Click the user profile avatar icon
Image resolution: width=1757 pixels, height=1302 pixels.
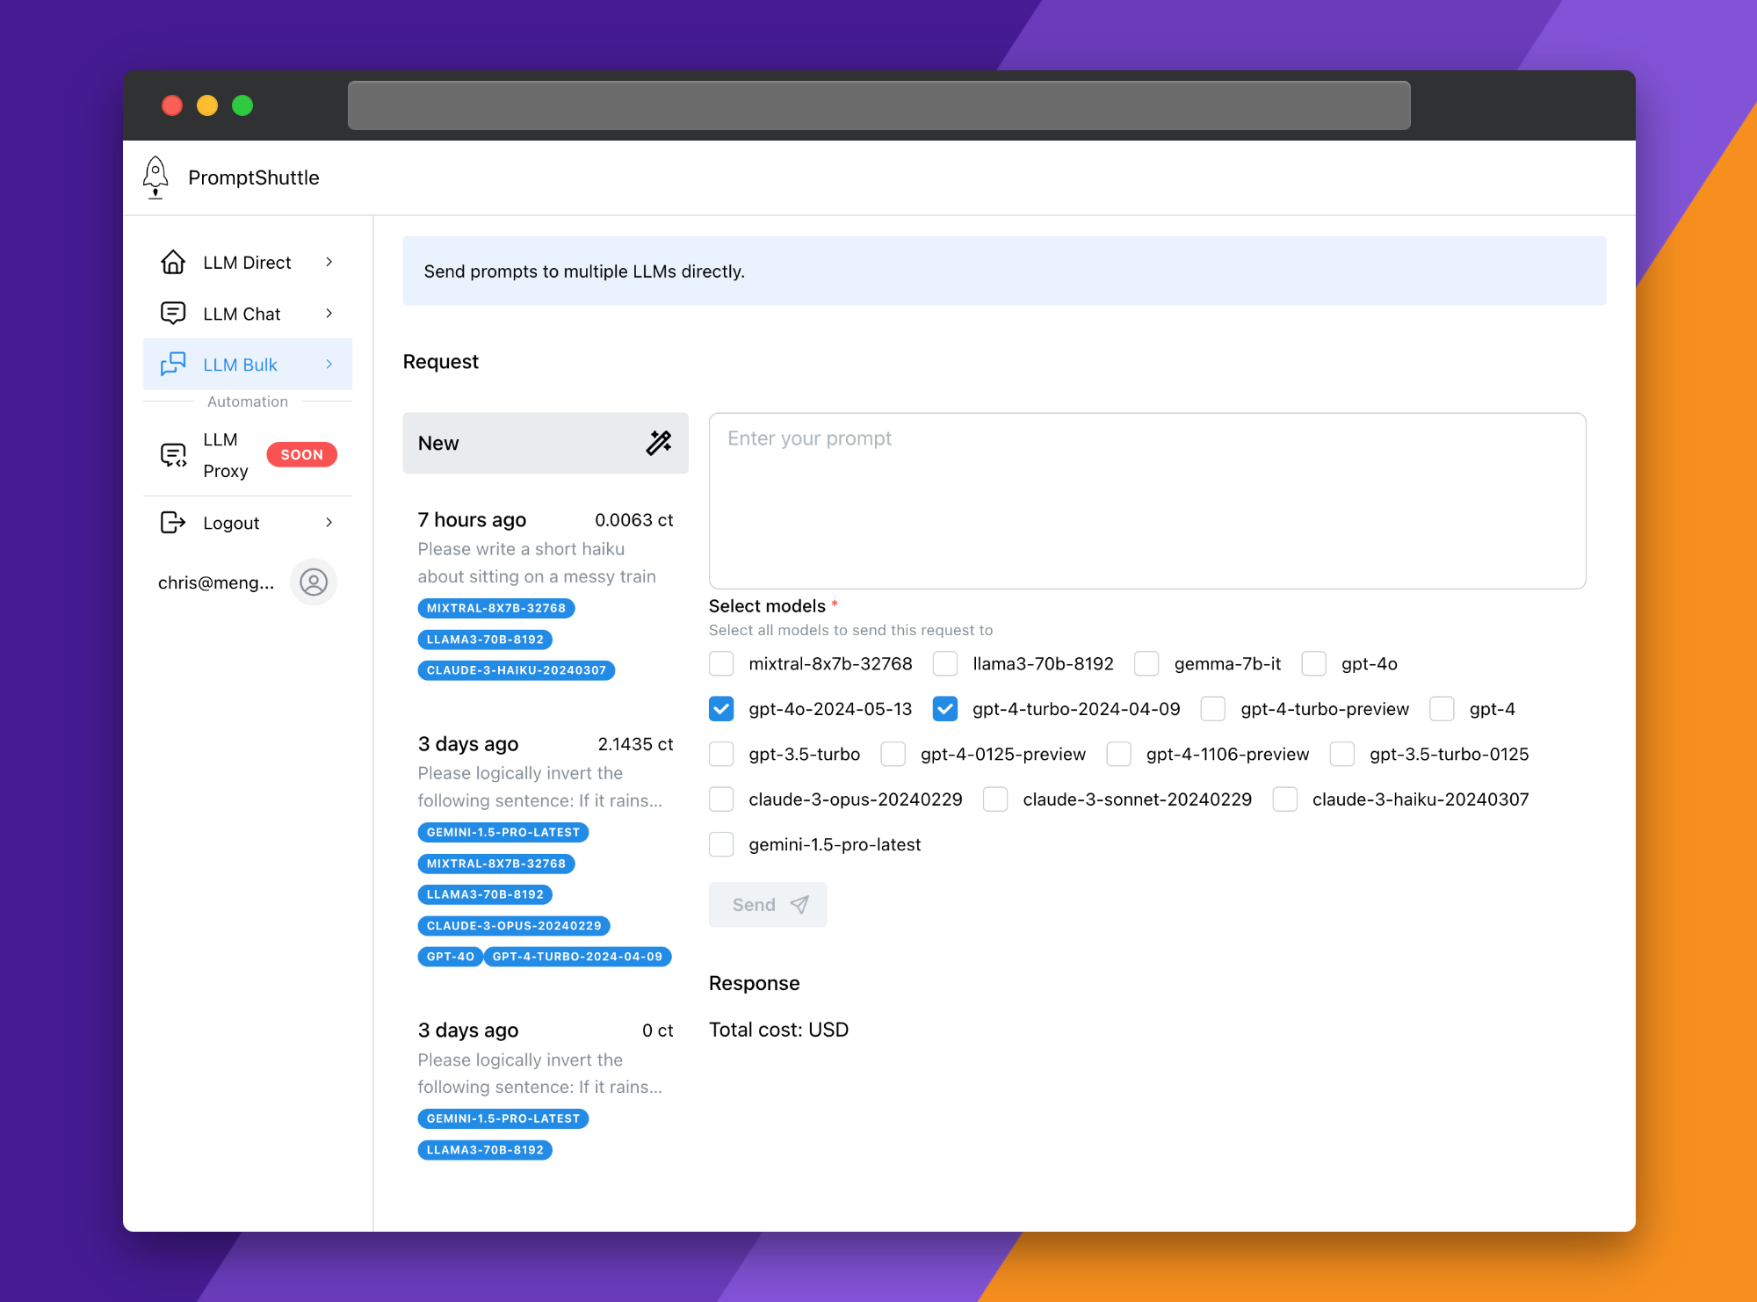(x=312, y=580)
